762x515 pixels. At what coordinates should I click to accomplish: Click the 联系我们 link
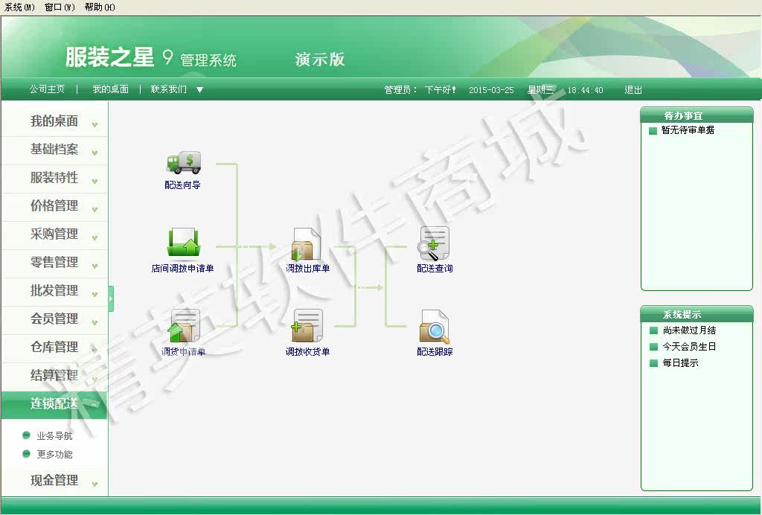(x=169, y=89)
